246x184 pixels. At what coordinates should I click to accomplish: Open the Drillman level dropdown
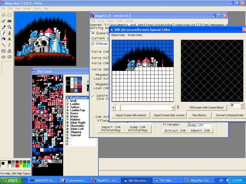101,44
